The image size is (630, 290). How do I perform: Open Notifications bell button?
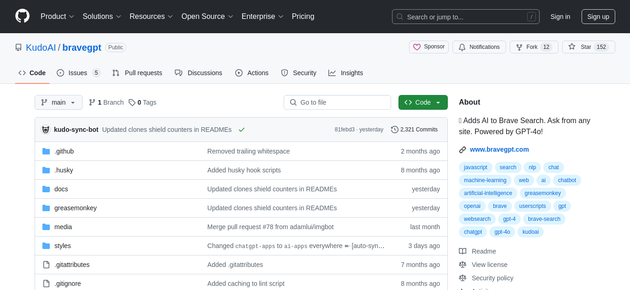(x=479, y=47)
